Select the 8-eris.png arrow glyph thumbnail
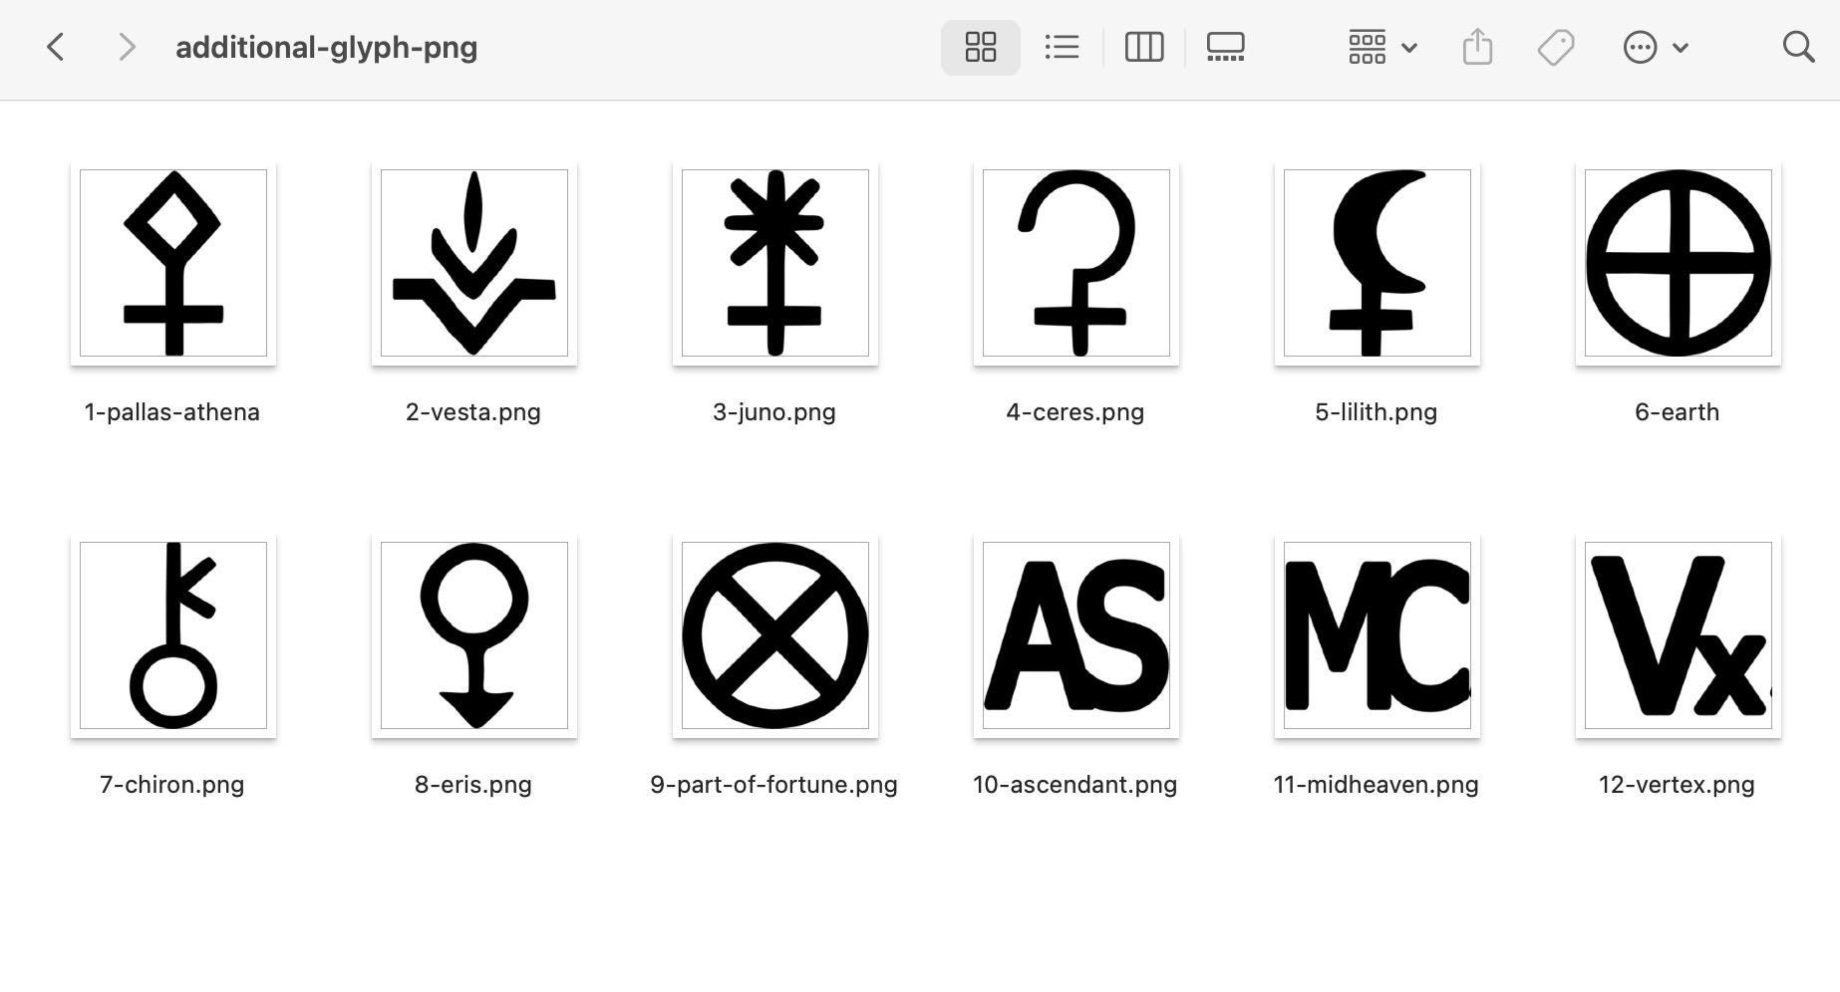The height and width of the screenshot is (992, 1840). tap(474, 635)
